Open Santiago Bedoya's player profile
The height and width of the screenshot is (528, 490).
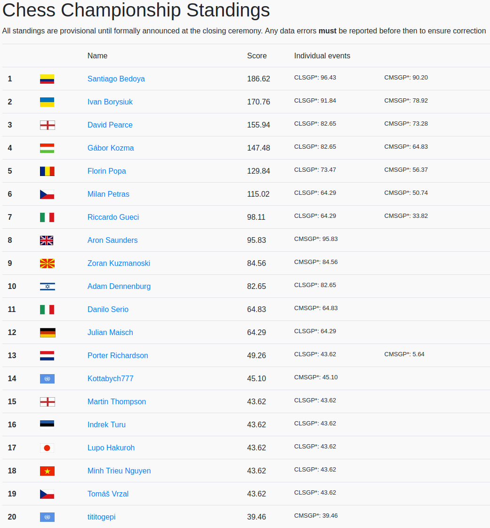116,79
